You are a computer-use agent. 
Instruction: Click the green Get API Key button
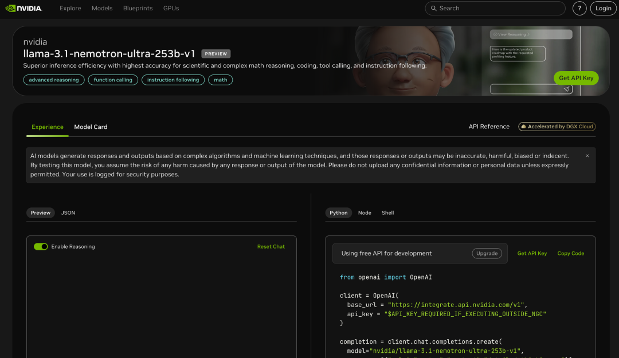[x=576, y=78]
